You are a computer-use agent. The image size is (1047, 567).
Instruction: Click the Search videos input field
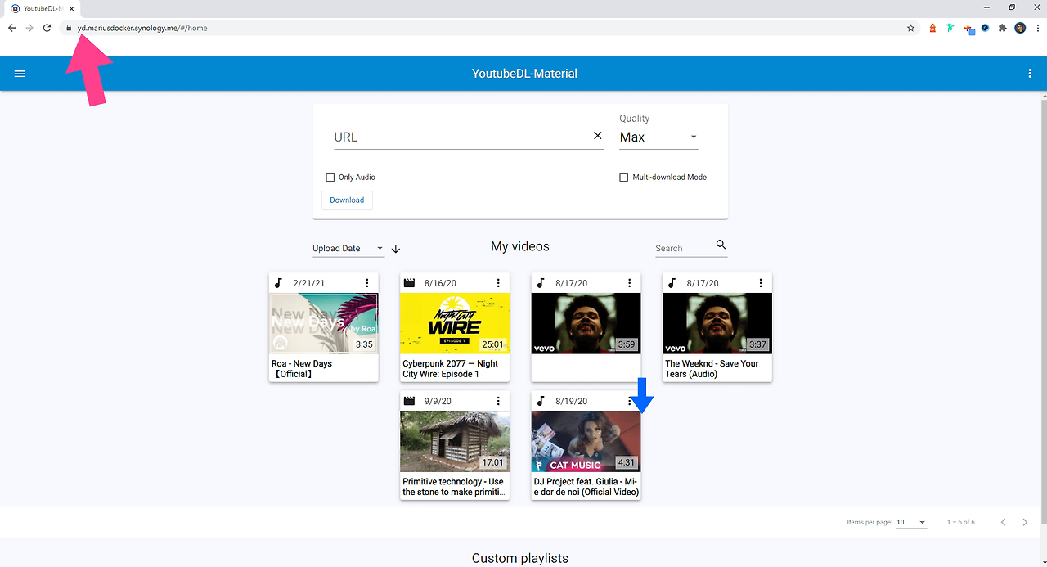pos(684,249)
